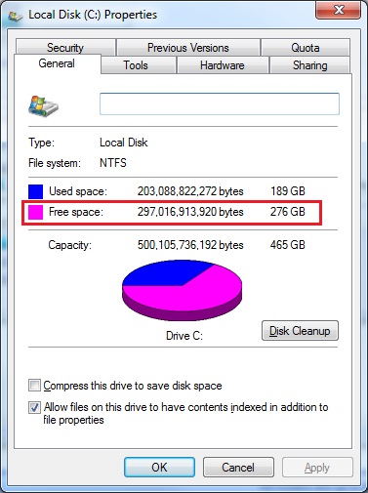Screen dimensions: 368x493
Task: Launch Disk Cleanup
Action: click(x=300, y=331)
